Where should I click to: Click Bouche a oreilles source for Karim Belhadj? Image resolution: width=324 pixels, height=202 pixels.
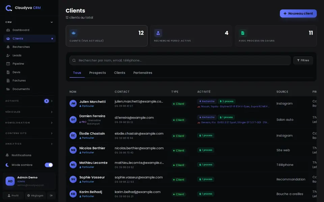point(290,194)
